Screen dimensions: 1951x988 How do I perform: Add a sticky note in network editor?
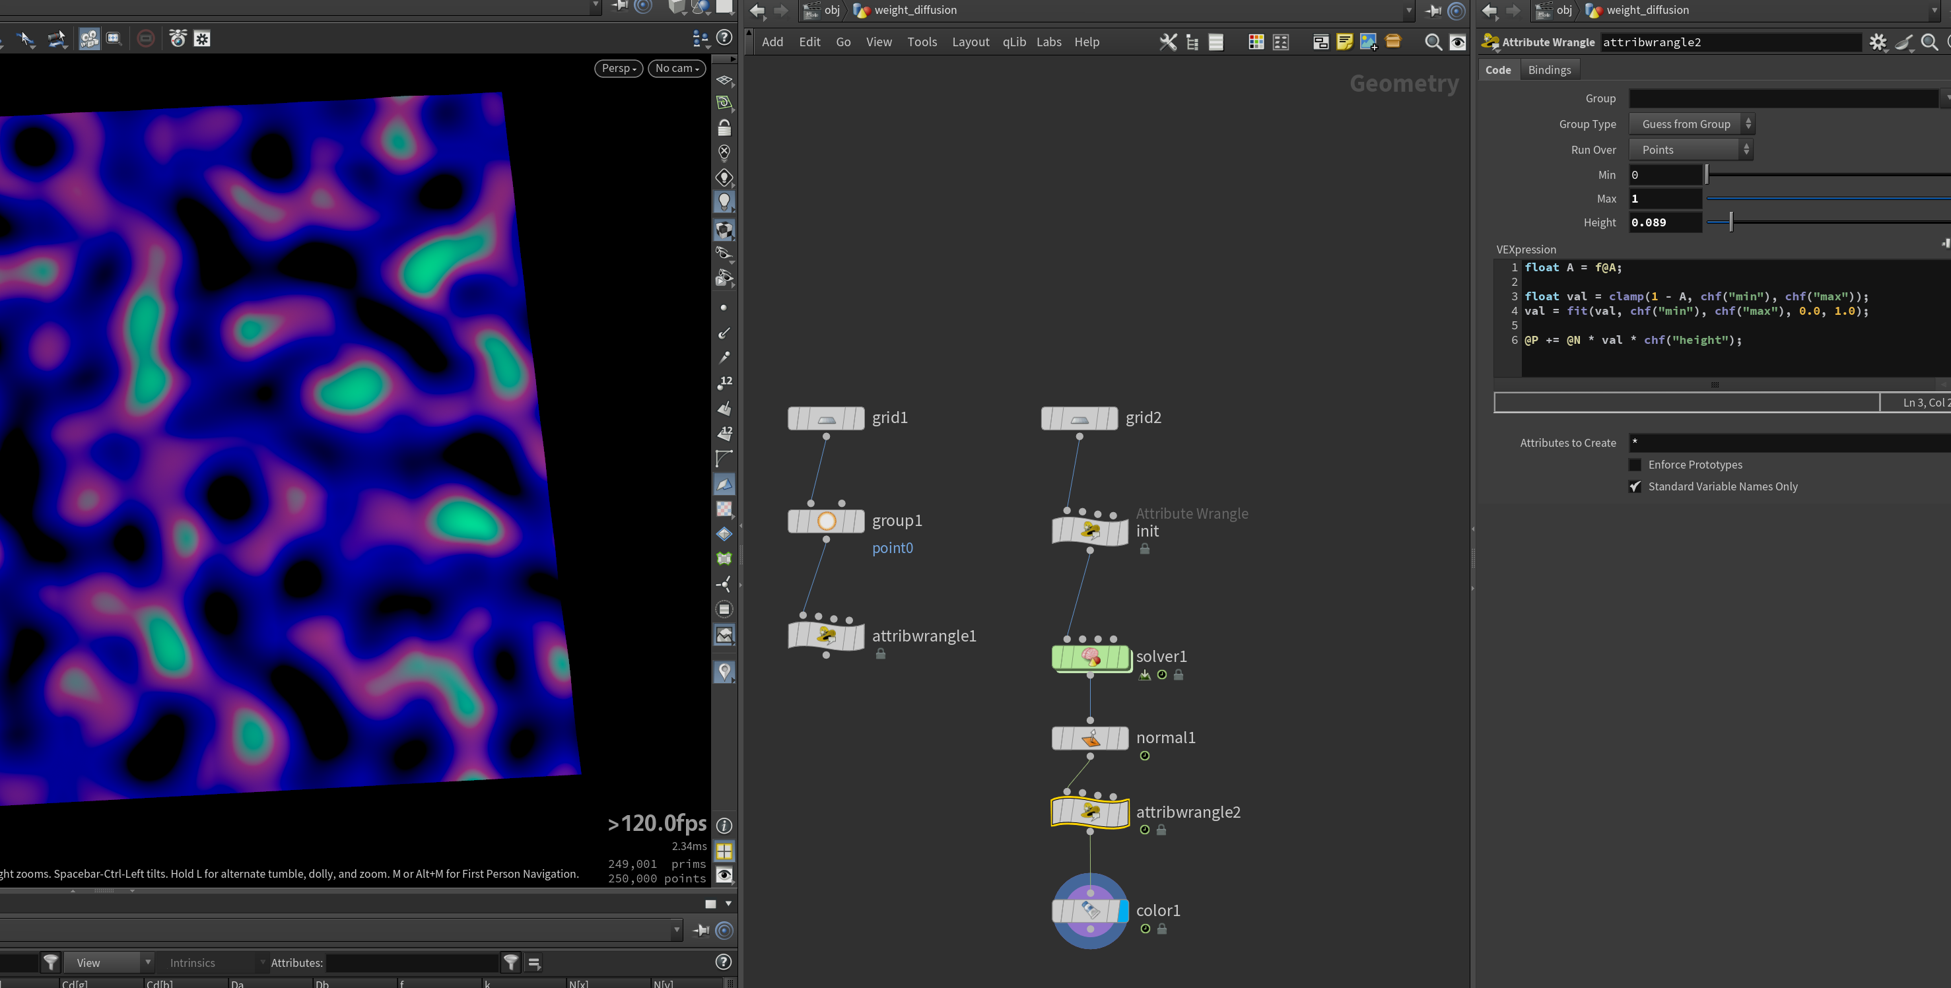(x=1344, y=42)
